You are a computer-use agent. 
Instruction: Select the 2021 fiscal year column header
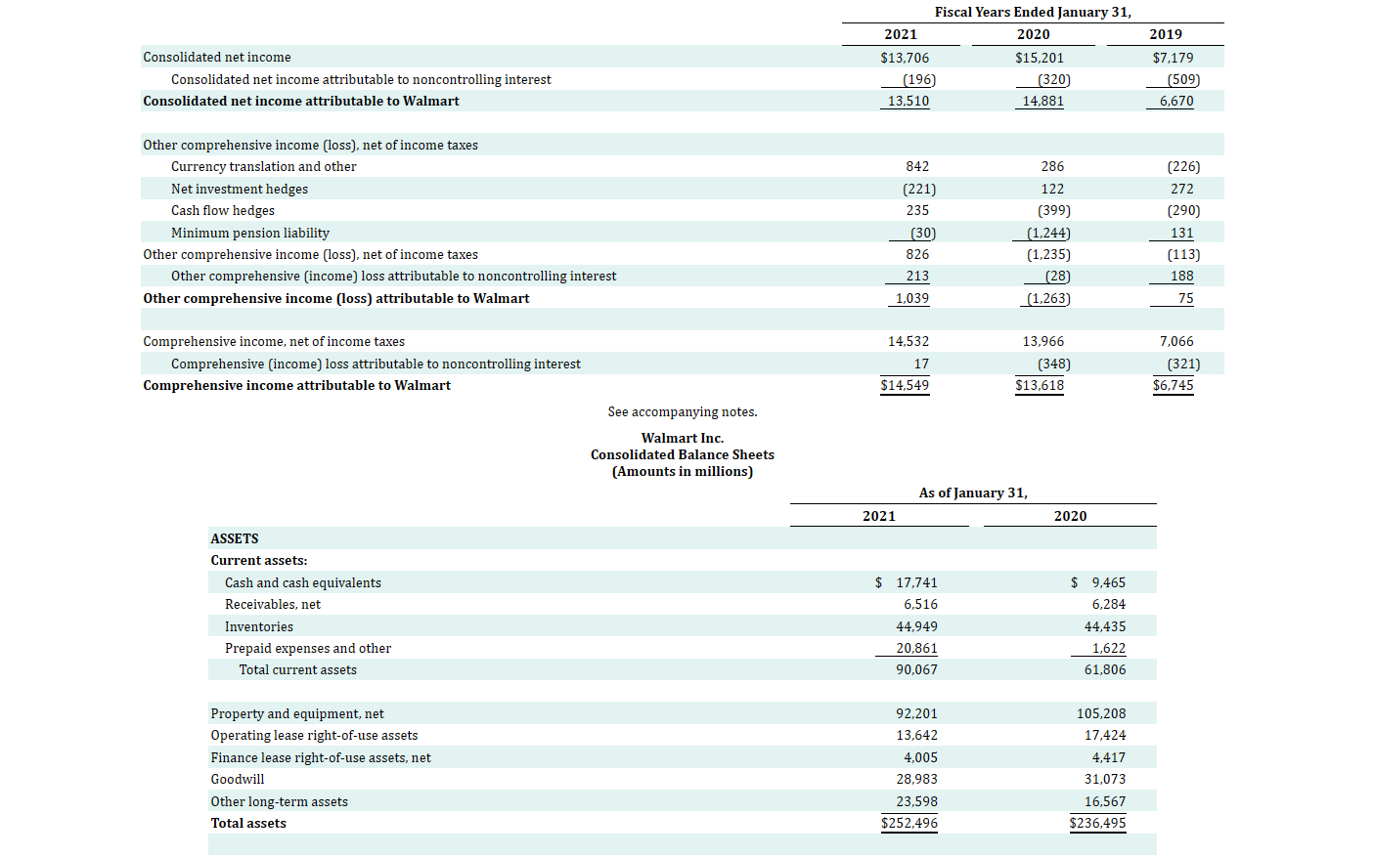(x=899, y=33)
